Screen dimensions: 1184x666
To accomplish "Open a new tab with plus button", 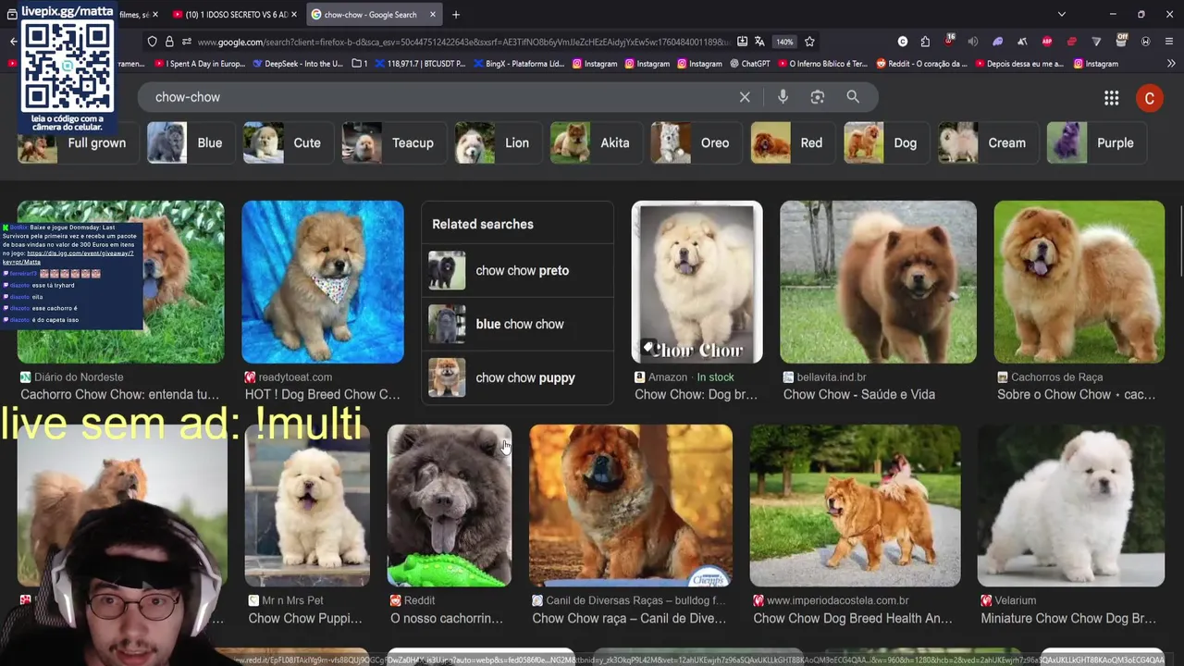I will coord(456,15).
